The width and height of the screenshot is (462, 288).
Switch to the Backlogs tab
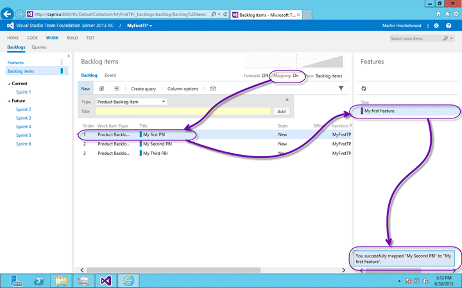coord(16,47)
